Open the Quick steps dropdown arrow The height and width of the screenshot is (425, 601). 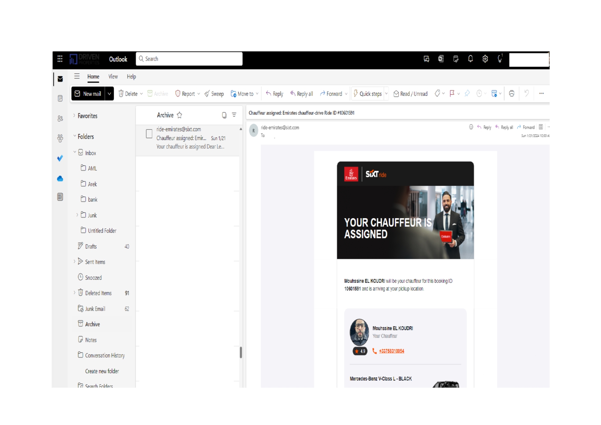[x=386, y=93]
